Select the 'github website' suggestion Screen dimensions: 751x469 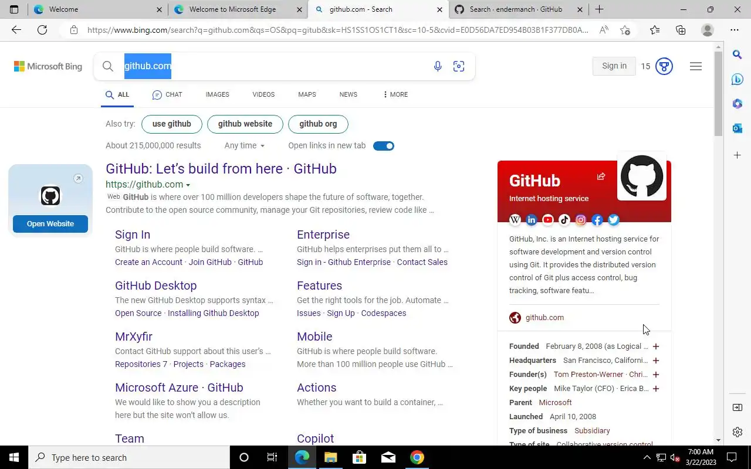click(x=245, y=124)
